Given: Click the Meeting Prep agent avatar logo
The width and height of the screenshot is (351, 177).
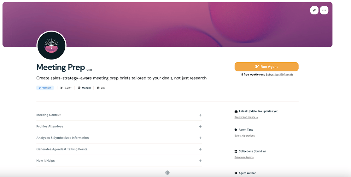Looking at the screenshot, I should [x=51, y=46].
